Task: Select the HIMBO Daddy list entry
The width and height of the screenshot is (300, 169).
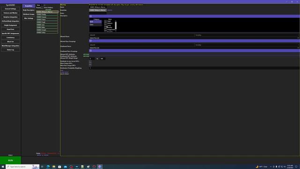Action: [47, 15]
